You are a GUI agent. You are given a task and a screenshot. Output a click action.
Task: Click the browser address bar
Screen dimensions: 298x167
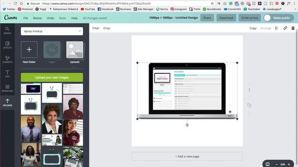coord(118,3)
